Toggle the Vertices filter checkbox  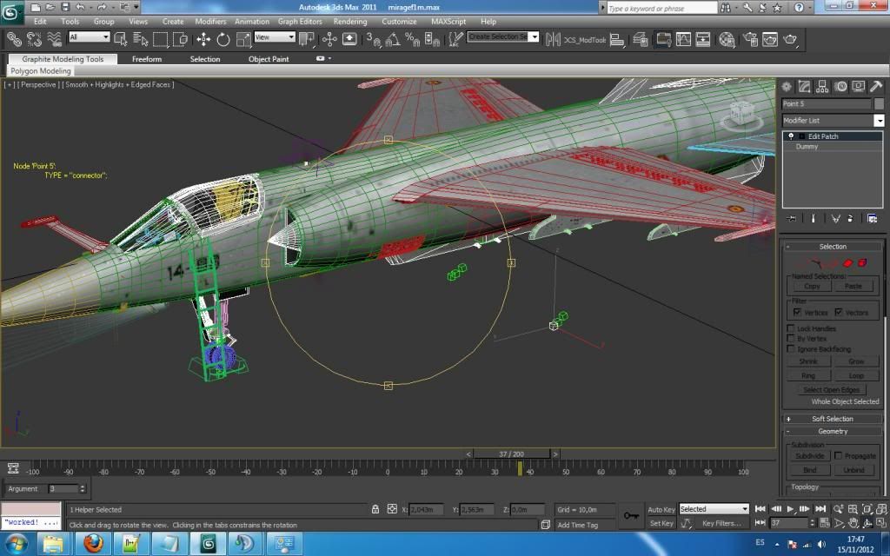[x=797, y=312]
